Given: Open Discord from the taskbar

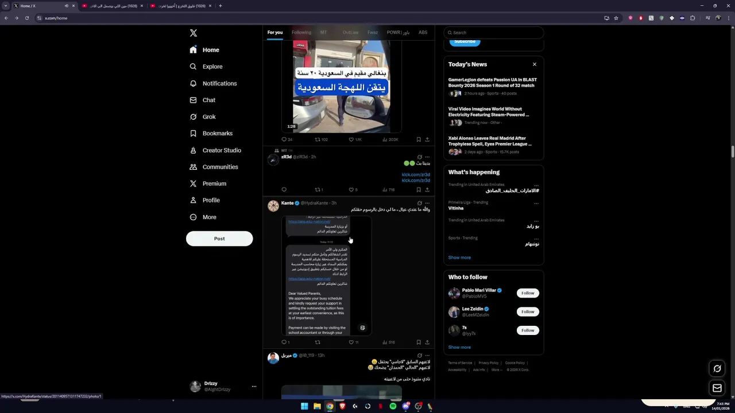Looking at the screenshot, I should coord(405,406).
